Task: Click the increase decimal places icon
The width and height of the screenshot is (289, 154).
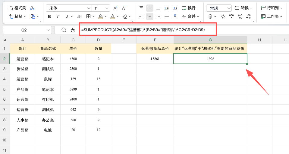Action: pos(240,17)
